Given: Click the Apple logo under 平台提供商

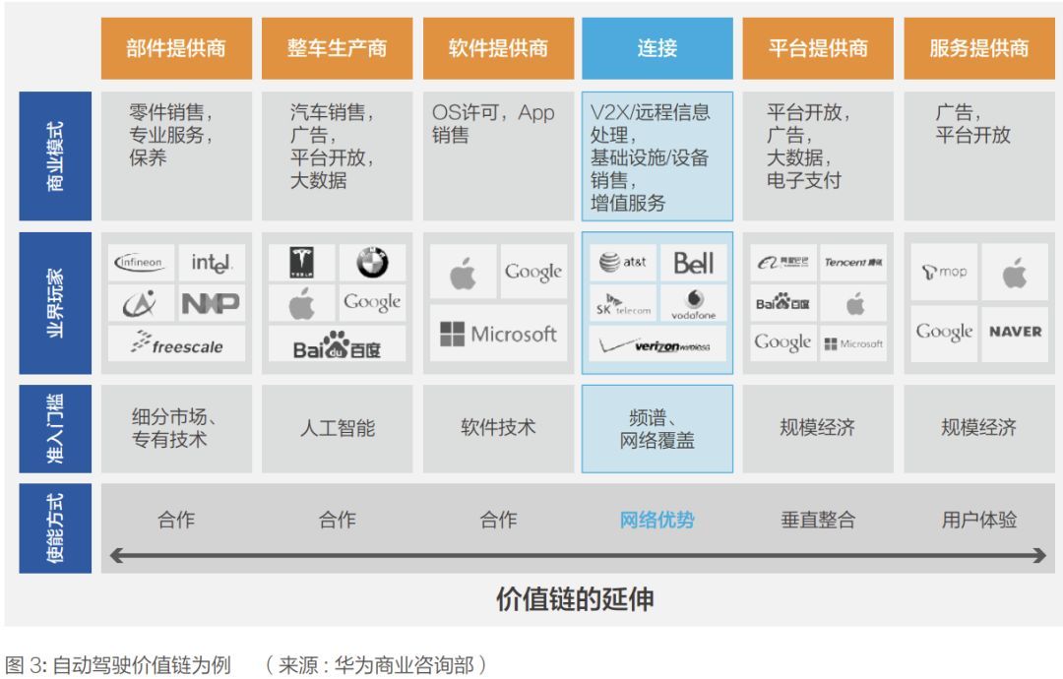Looking at the screenshot, I should click(853, 304).
